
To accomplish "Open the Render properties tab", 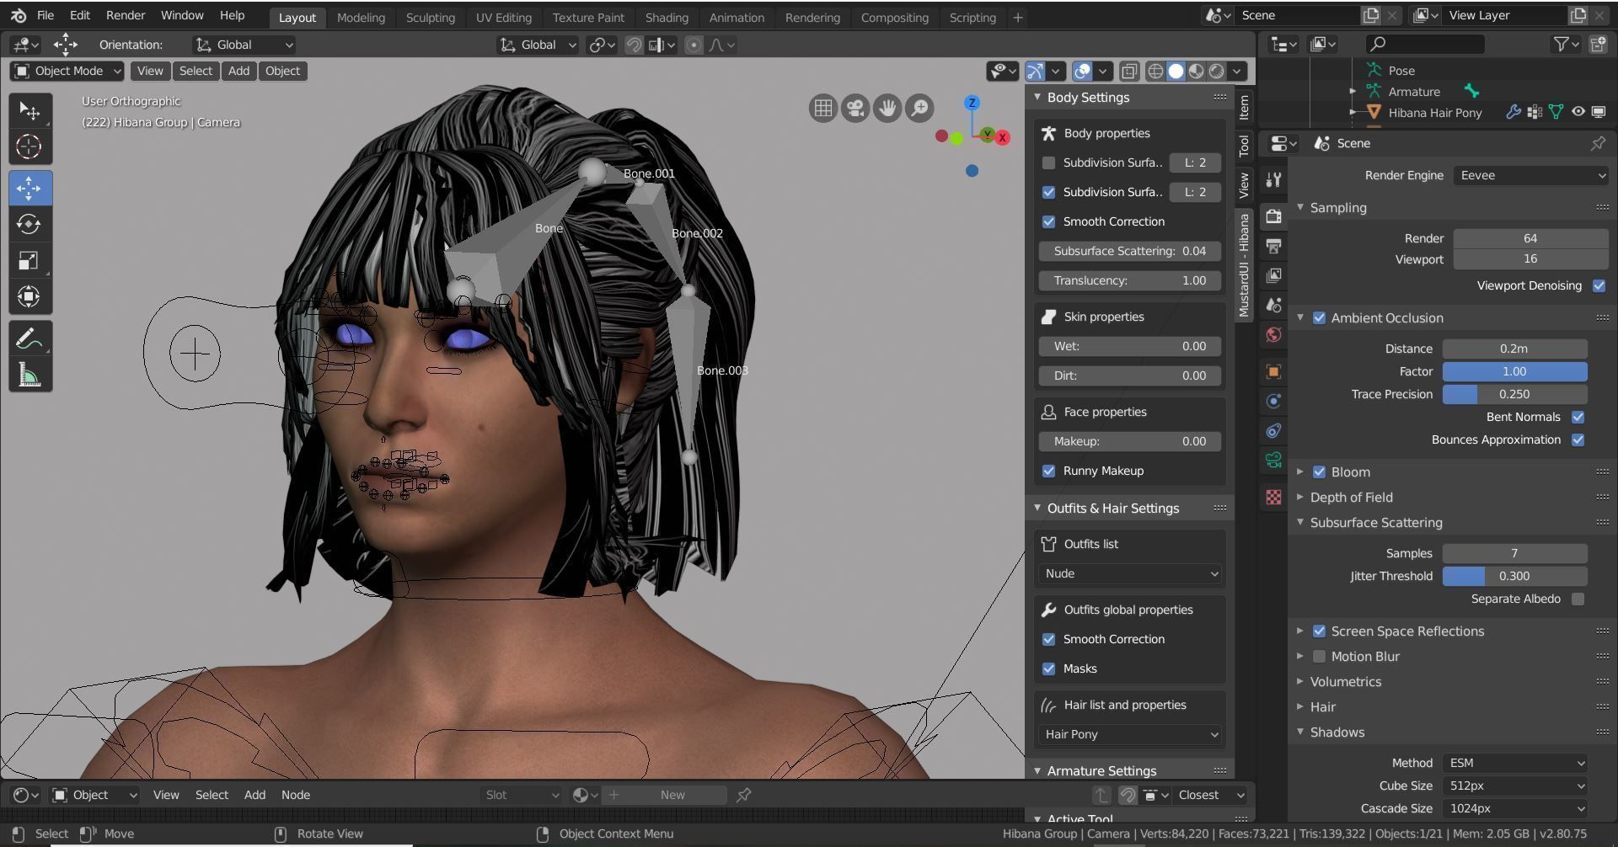I will pos(1273,216).
